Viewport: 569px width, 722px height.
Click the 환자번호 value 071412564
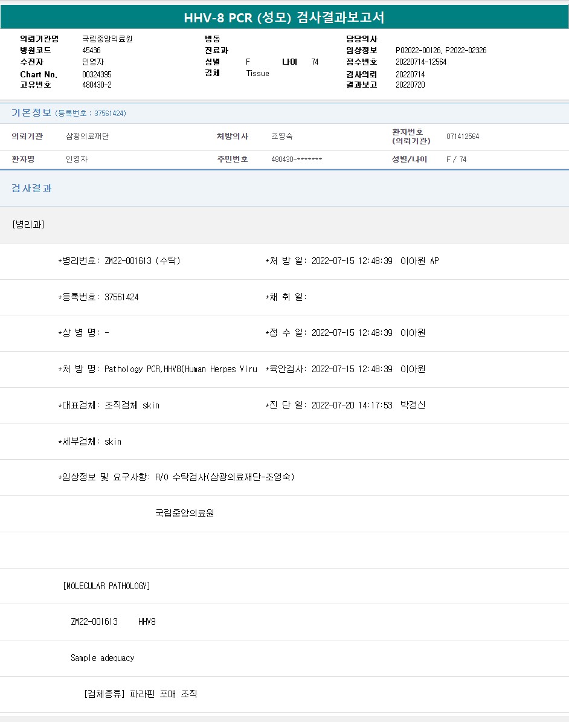pyautogui.click(x=463, y=137)
